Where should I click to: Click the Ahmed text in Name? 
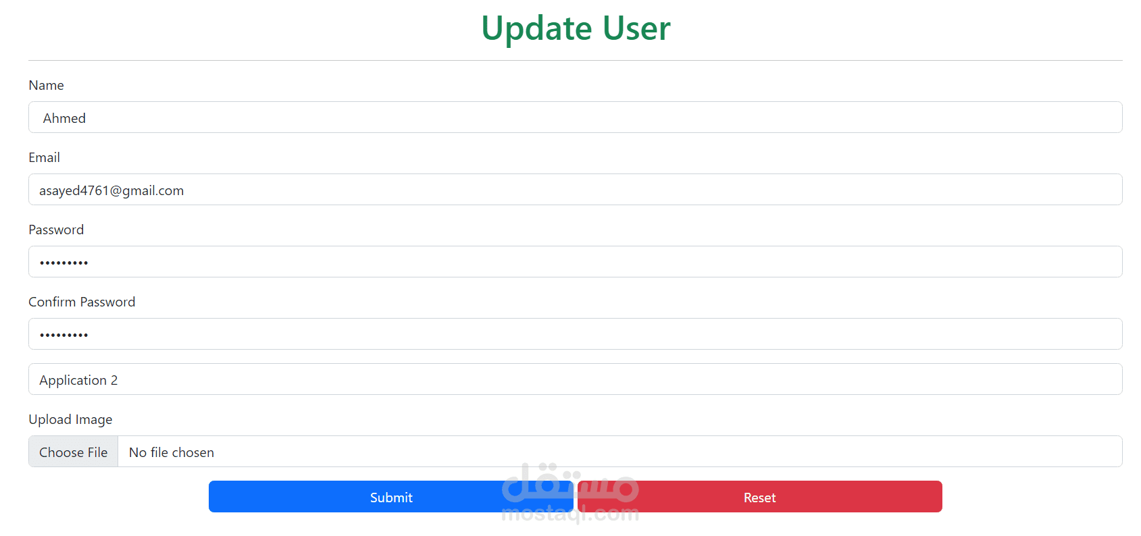(x=64, y=118)
